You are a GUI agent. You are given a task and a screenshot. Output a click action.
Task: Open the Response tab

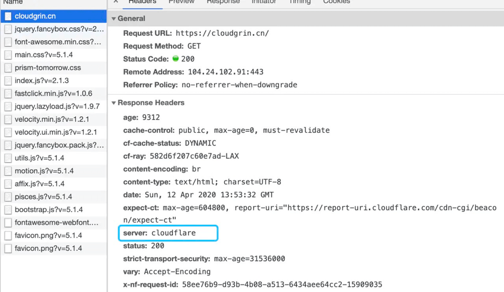pyautogui.click(x=223, y=2)
